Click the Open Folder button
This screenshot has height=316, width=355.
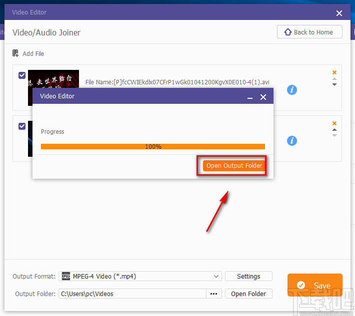point(248,294)
